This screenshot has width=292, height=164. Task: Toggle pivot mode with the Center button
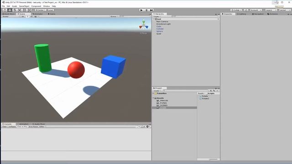point(40,10)
